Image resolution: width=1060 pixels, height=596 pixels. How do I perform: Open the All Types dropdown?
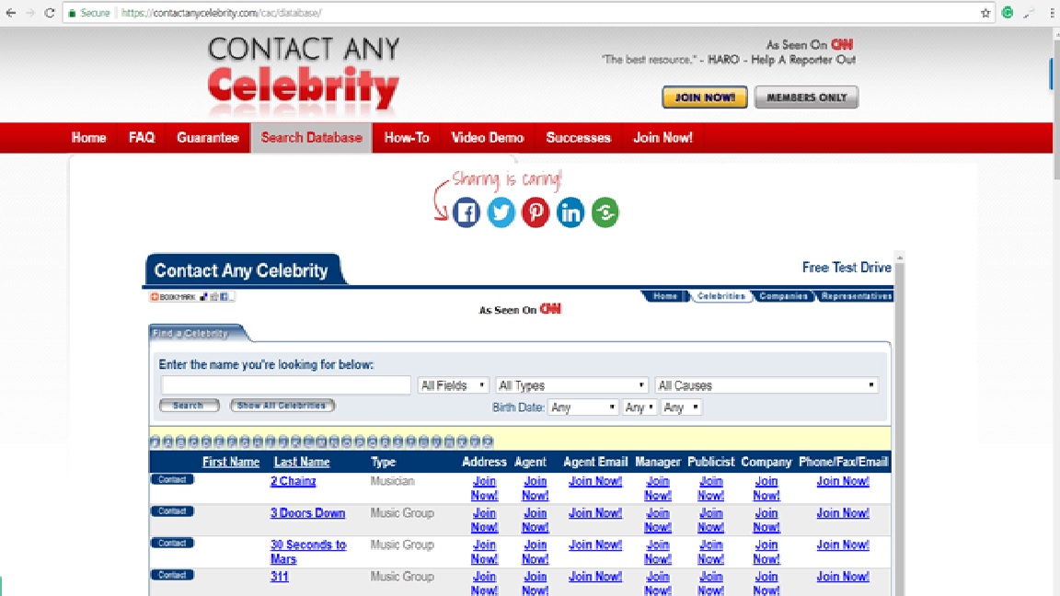pos(572,385)
